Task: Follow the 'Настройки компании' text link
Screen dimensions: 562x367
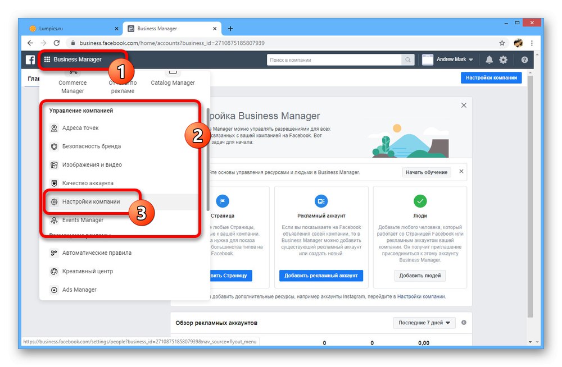Action: pos(421,296)
